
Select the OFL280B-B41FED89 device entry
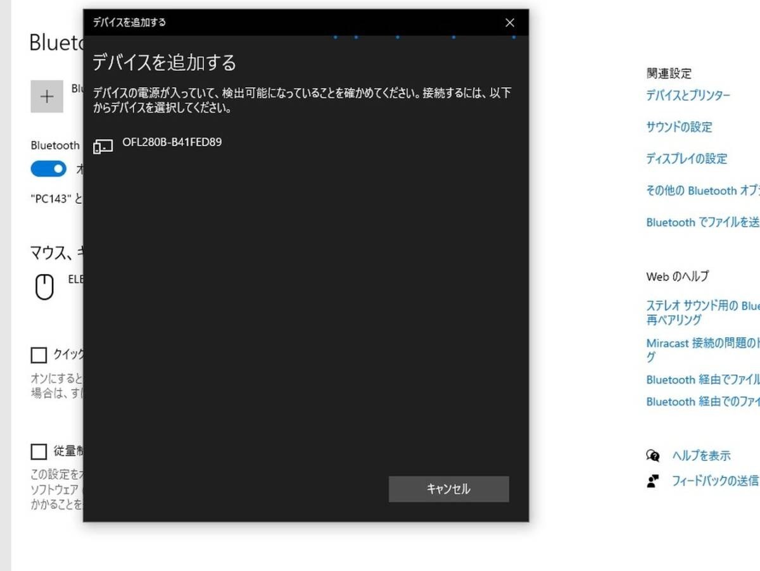306,145
